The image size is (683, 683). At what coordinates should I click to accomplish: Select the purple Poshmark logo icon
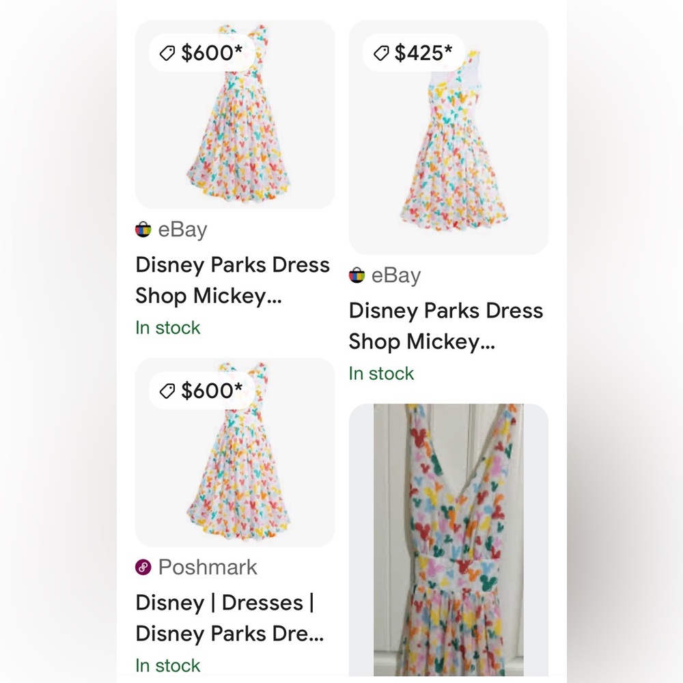[x=142, y=567]
